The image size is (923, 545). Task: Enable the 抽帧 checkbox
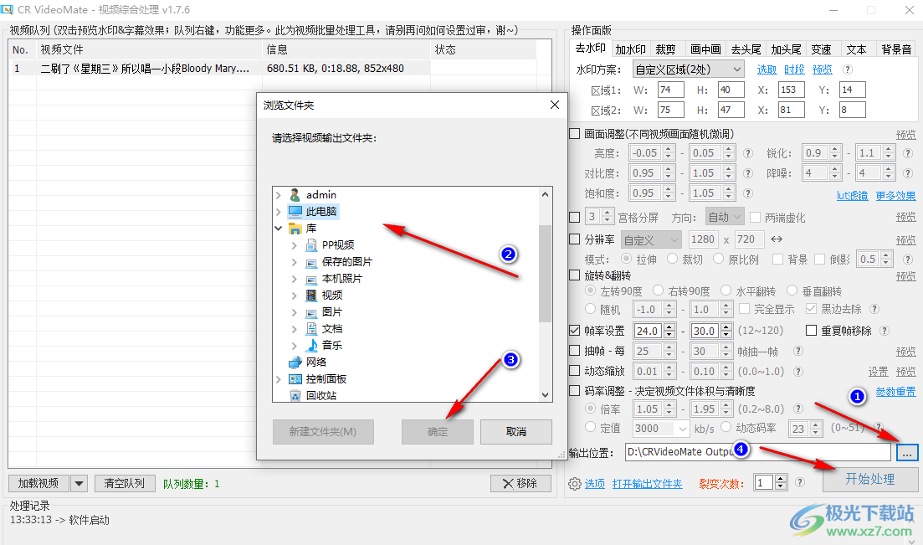click(575, 351)
